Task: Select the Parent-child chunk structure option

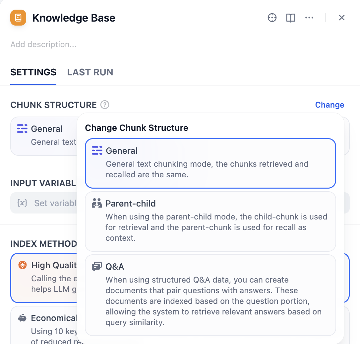Action: [x=210, y=221]
